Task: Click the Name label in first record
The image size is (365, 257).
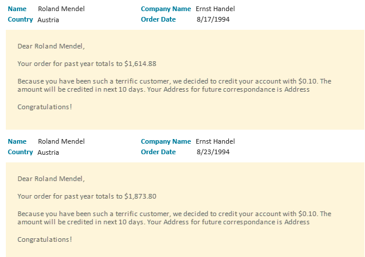Action: [17, 9]
